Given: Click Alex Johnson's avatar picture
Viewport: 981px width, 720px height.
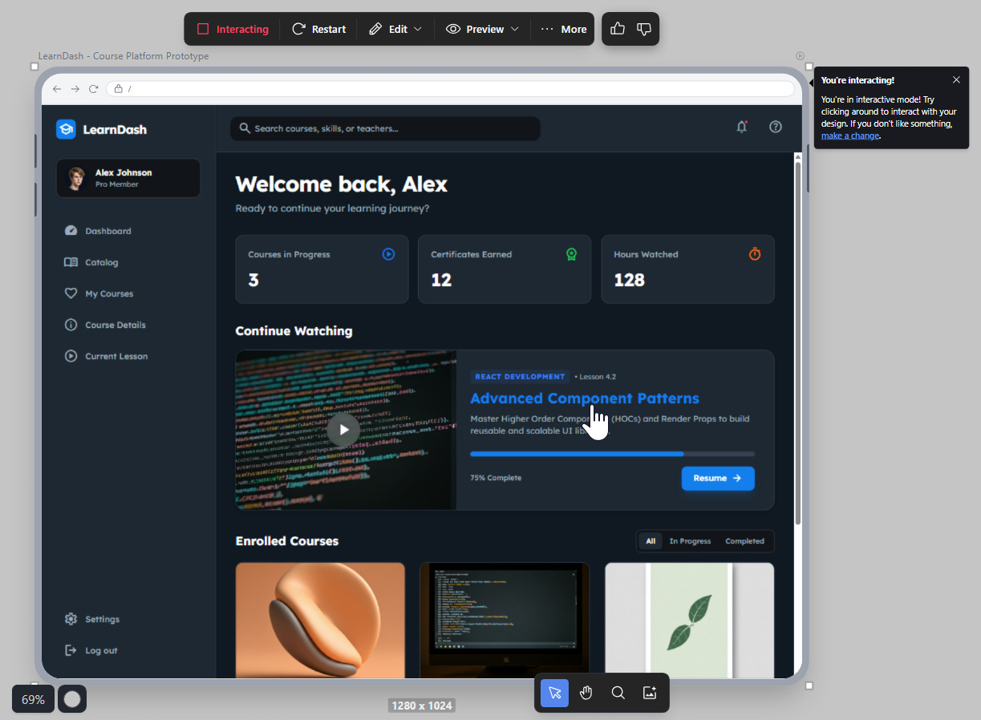Looking at the screenshot, I should 76,178.
